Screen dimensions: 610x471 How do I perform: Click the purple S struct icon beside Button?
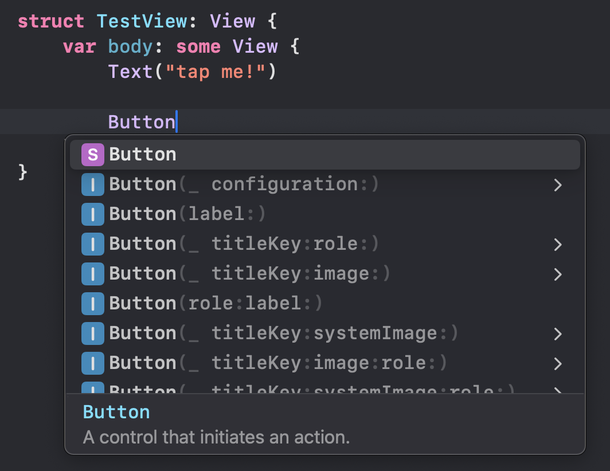[x=92, y=154]
